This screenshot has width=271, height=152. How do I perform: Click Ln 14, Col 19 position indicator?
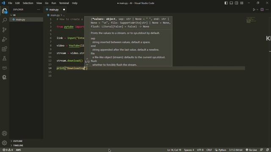[x=174, y=150]
